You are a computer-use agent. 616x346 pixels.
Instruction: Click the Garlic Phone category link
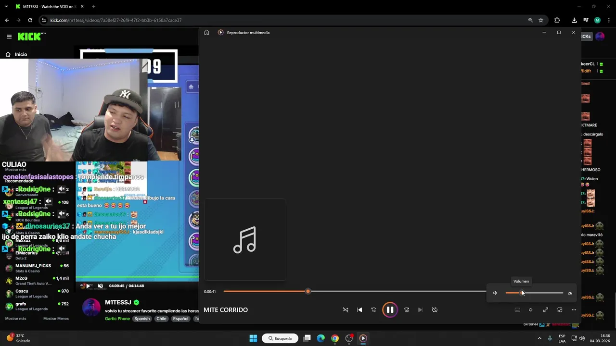point(117,319)
